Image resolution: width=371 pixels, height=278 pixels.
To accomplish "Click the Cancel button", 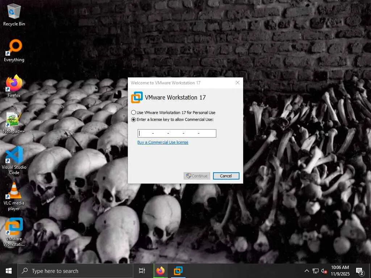I will click(226, 176).
